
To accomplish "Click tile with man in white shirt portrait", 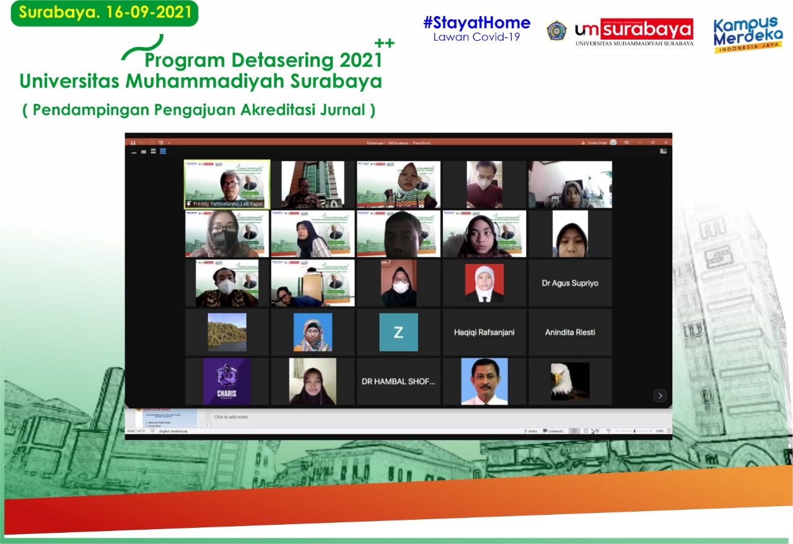I will 484,382.
